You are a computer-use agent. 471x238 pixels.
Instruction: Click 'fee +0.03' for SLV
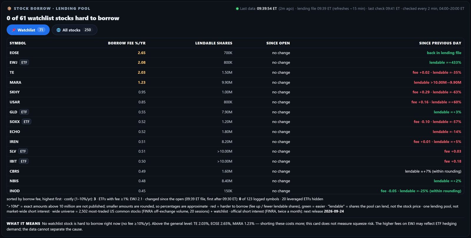point(453,151)
